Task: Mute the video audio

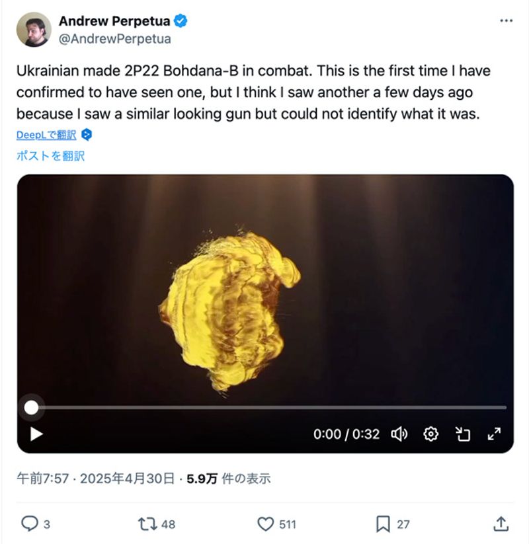Action: [x=399, y=434]
